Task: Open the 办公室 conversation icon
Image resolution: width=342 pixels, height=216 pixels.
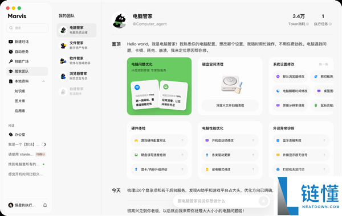Action: click(11, 135)
